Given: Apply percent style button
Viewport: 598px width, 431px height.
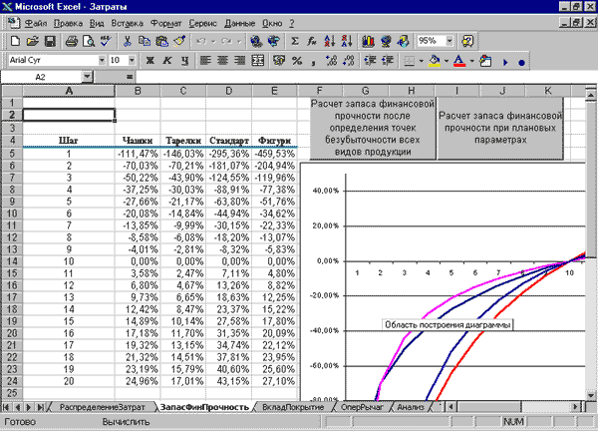Looking at the screenshot, I should click(x=297, y=61).
